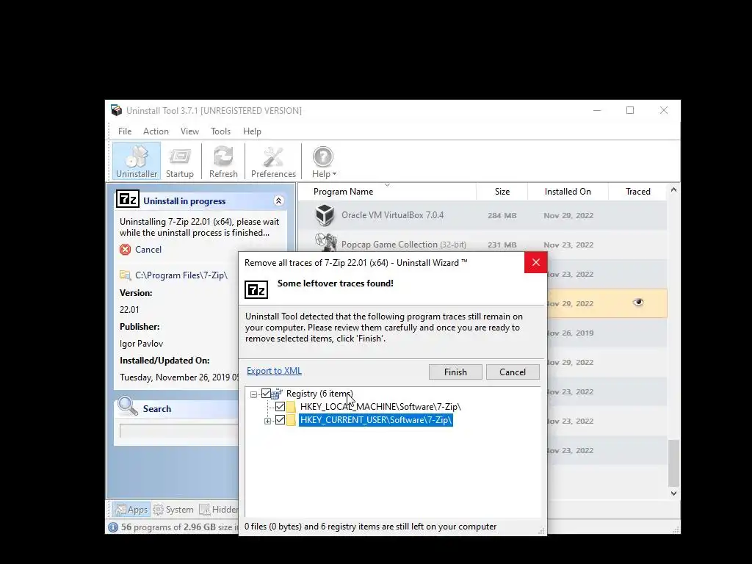This screenshot has width=752, height=564.
Task: Click the Uninstall Tool title bar icon
Action: coord(116,110)
